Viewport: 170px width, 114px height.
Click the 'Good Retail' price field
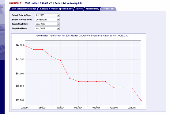pyautogui.click(x=47, y=20)
